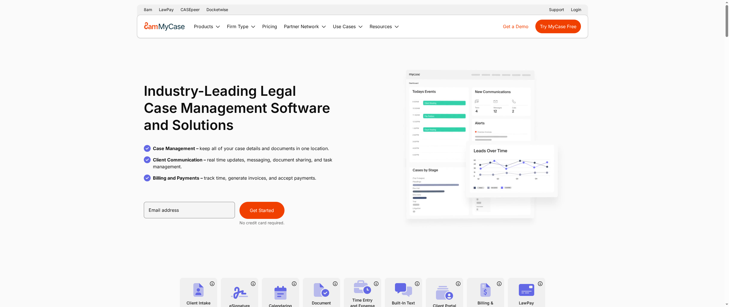Open the info tooltip on Client Intake card
Viewport: 729px width, 307px height.
point(212,283)
